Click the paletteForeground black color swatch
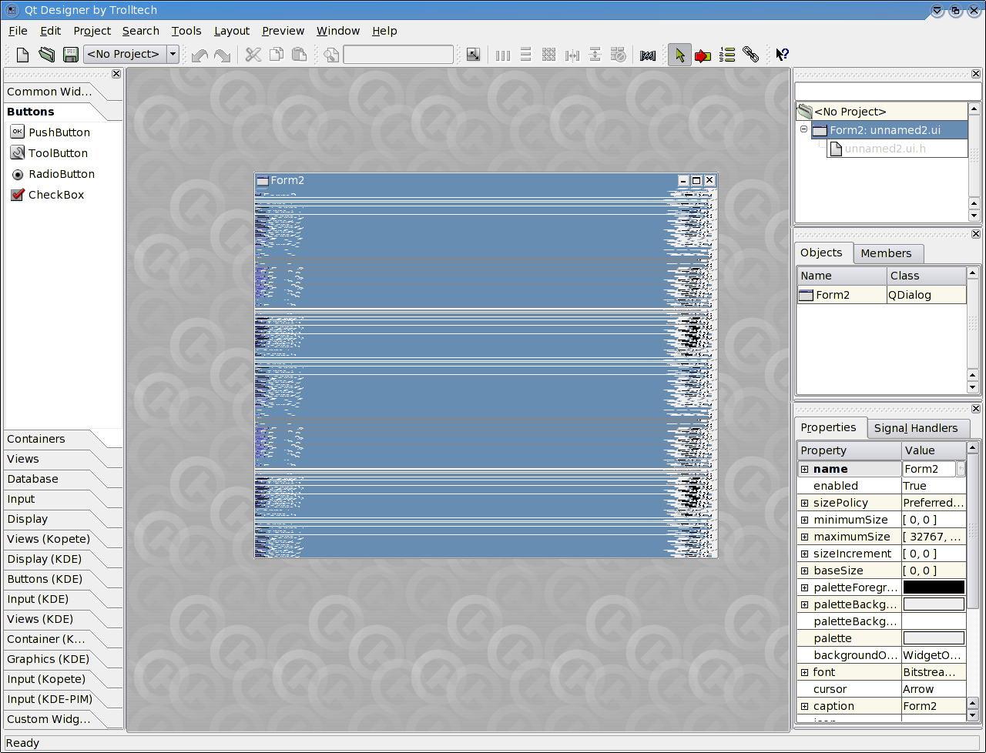The image size is (986, 753). 933,587
